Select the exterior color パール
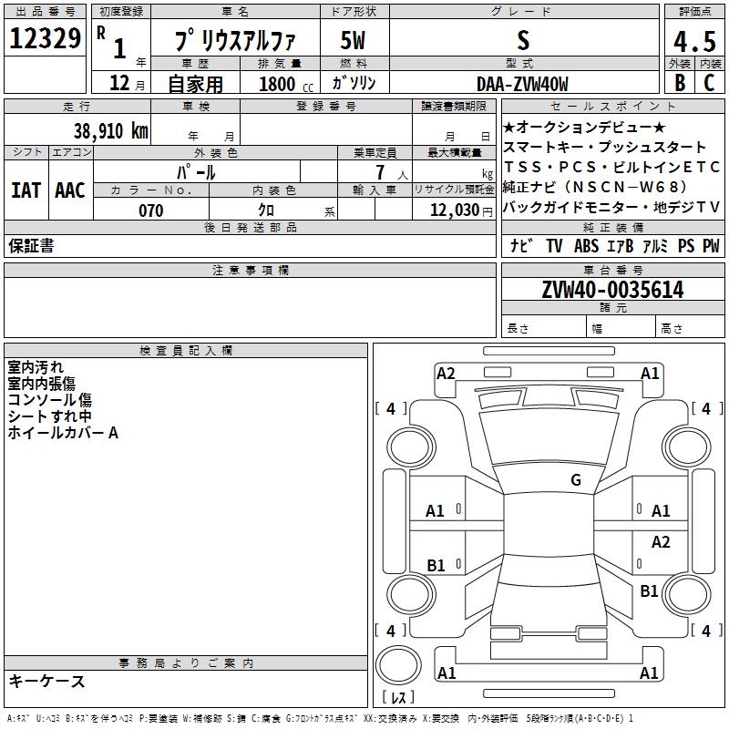The width and height of the screenshot is (729, 729). 196,172
